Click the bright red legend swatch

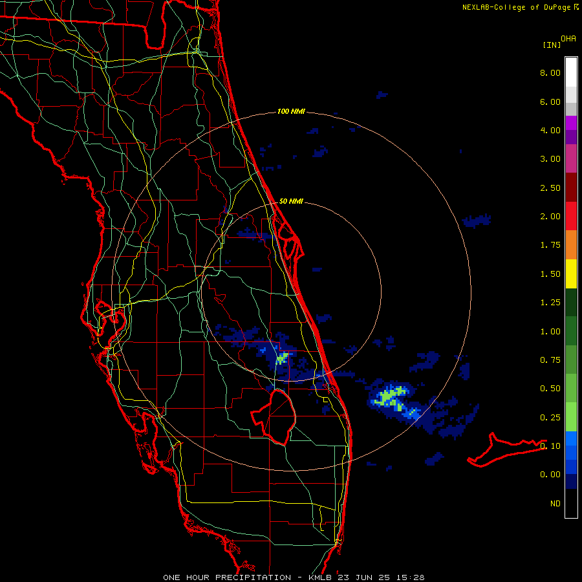[571, 216]
